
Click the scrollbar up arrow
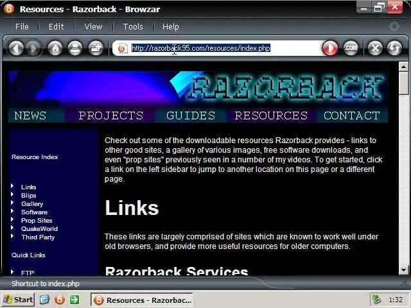coord(403,67)
